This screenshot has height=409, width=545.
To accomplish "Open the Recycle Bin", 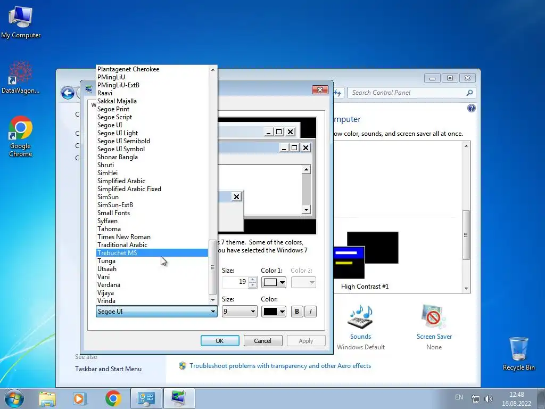I will tap(518, 354).
